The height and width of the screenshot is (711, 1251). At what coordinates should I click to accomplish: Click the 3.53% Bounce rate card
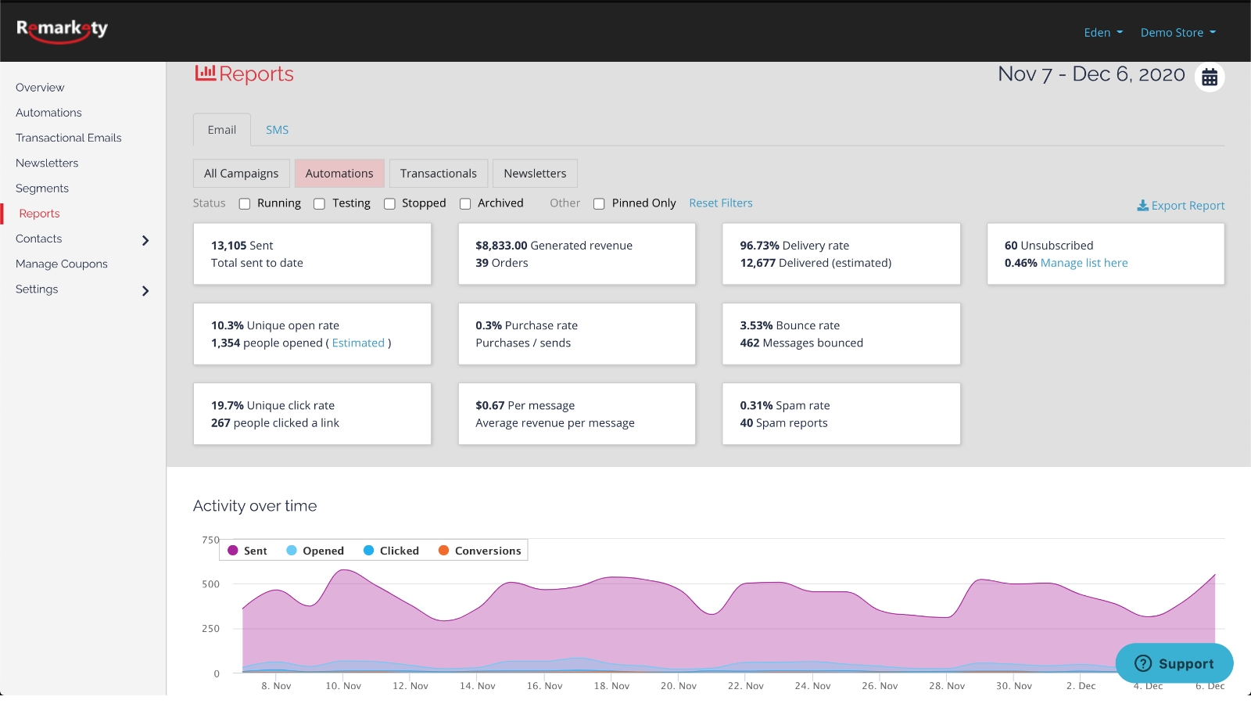click(841, 334)
